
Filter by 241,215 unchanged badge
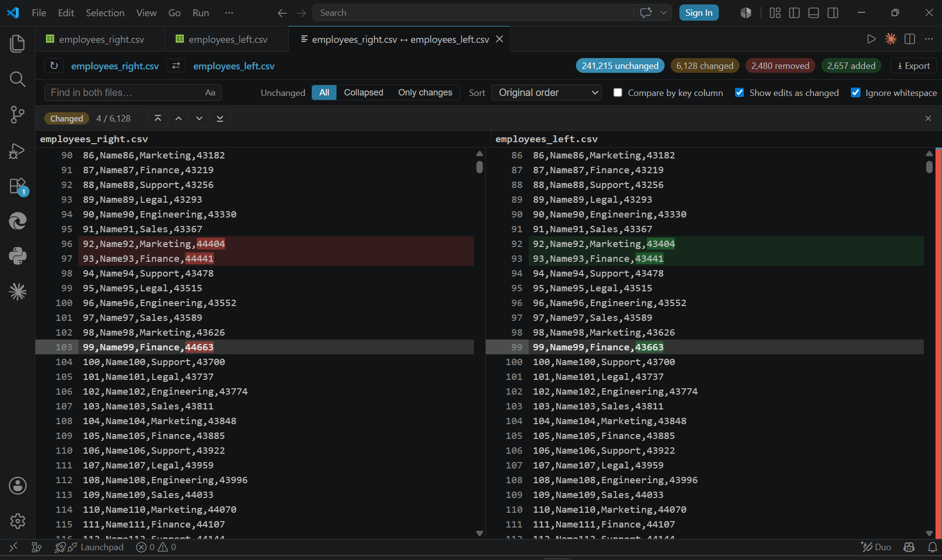coord(620,65)
